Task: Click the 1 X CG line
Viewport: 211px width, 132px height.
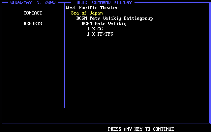Action: pyautogui.click(x=95, y=29)
